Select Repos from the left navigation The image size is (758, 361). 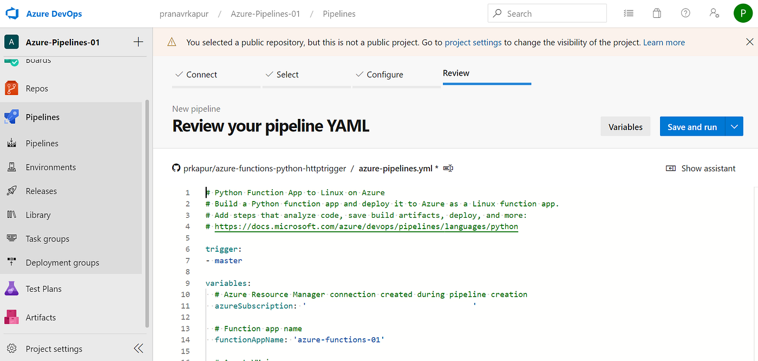point(36,88)
